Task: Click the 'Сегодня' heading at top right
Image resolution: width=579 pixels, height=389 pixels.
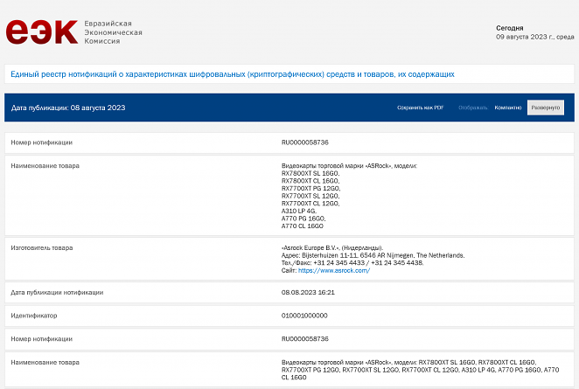Action: coord(510,28)
